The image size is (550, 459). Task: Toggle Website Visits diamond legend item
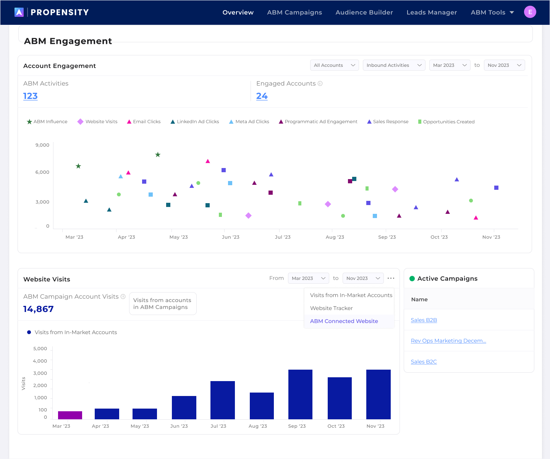pos(97,122)
